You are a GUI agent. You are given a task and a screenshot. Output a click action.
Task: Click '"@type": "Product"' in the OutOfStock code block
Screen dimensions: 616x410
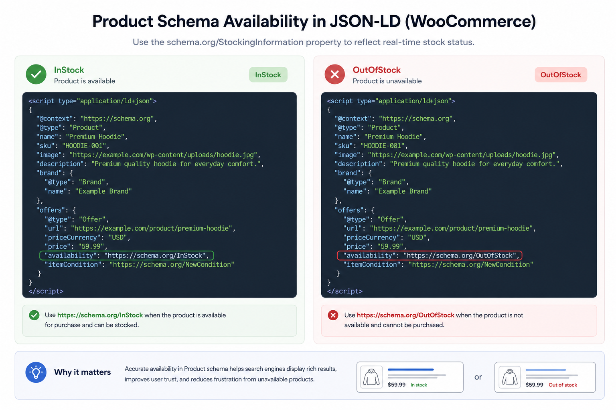[x=369, y=127]
